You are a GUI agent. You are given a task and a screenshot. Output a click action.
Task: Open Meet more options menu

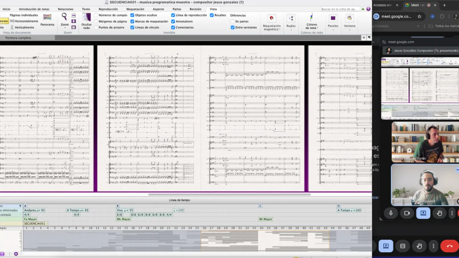433,246
